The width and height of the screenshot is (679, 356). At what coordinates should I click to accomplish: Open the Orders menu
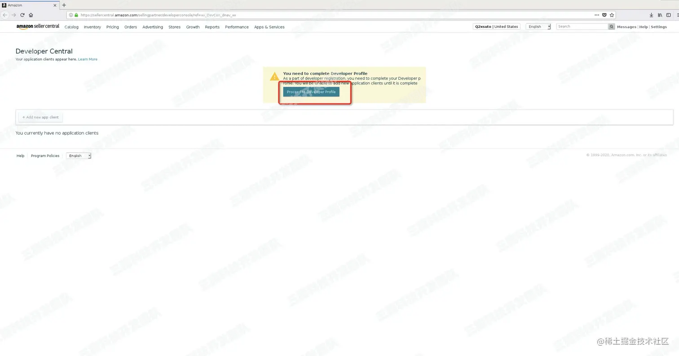click(x=131, y=27)
